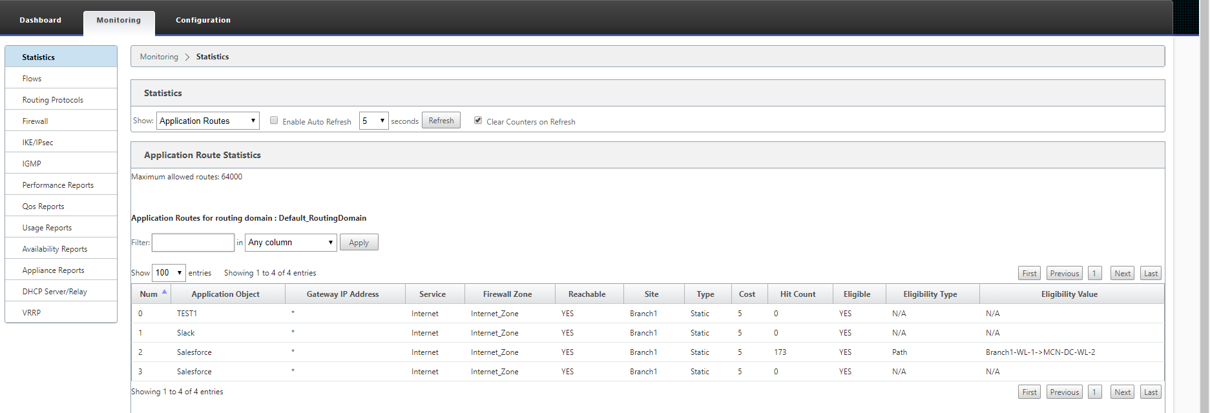Sort by the Num column header
The image size is (1210, 413).
(151, 294)
